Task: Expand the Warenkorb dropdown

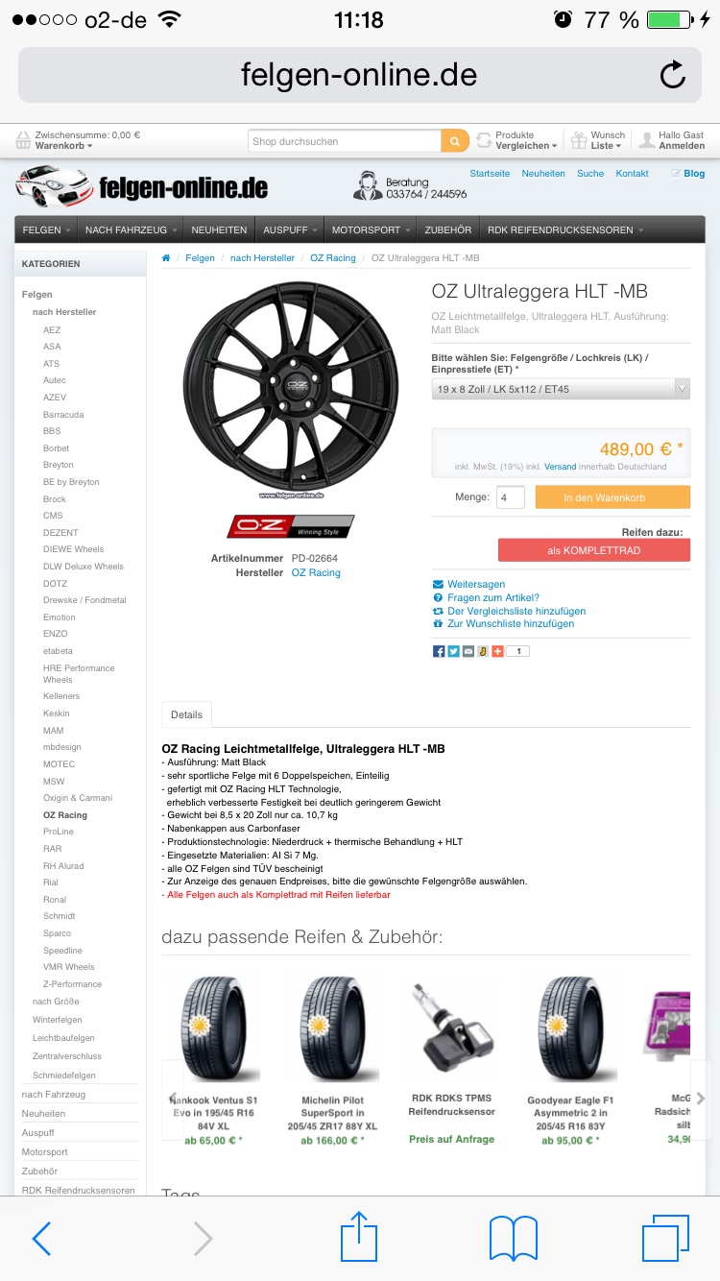Action: point(63,146)
